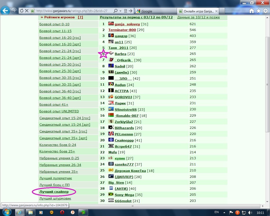
Task: Open the browser Home icon
Action: coord(252,11)
